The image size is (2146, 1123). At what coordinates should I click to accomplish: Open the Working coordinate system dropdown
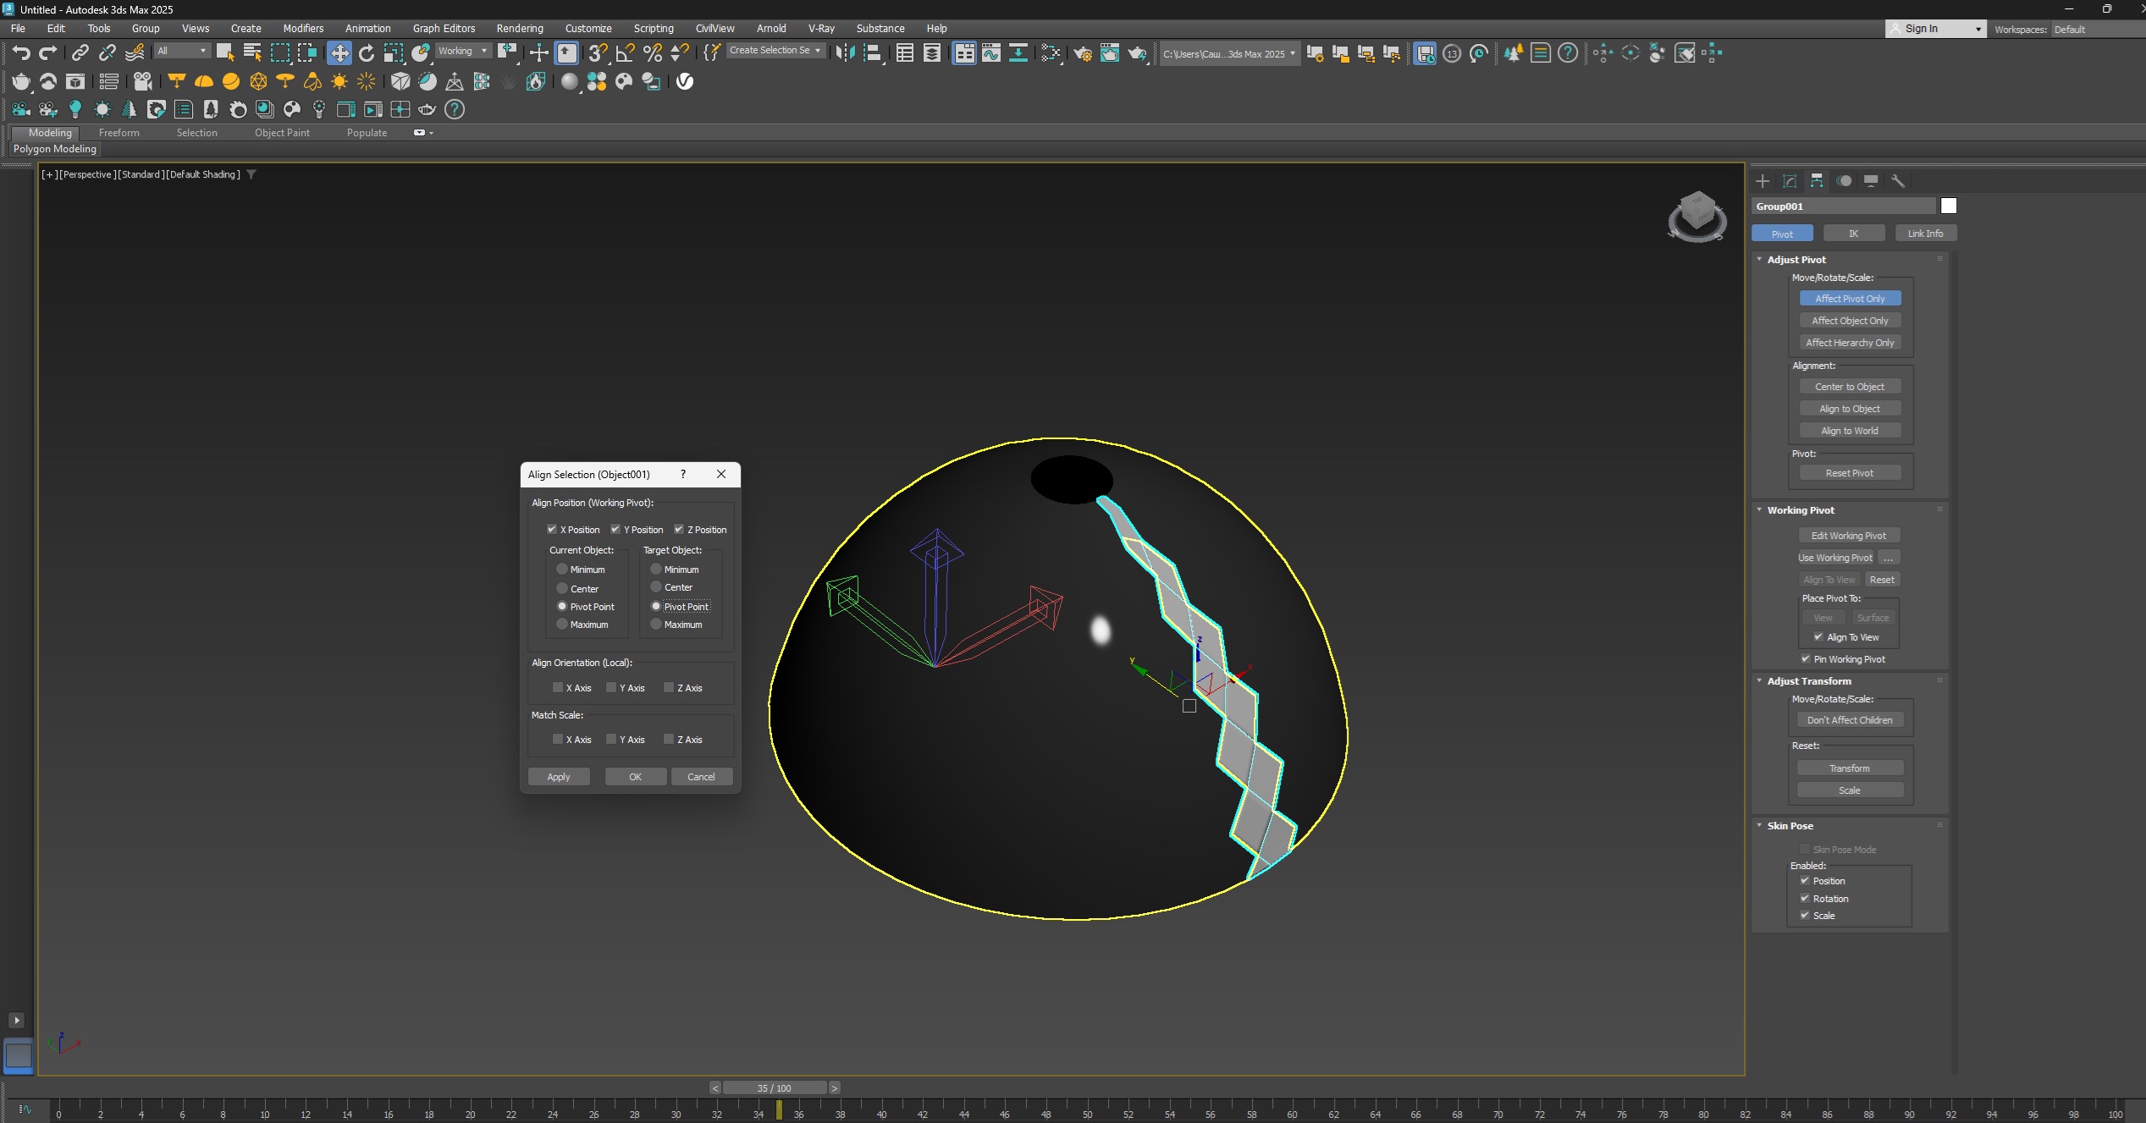[x=462, y=51]
